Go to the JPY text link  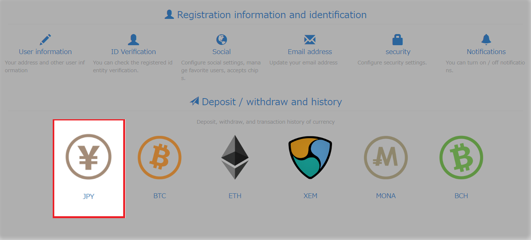pyautogui.click(x=88, y=196)
